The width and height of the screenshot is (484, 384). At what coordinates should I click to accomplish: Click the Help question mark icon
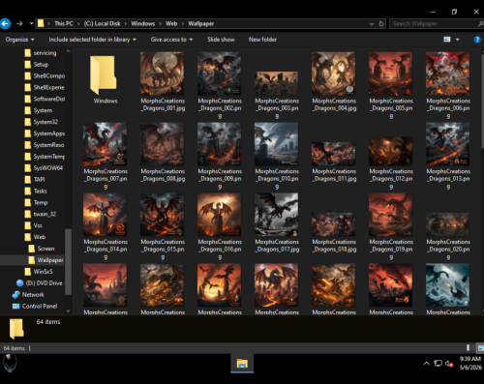477,40
